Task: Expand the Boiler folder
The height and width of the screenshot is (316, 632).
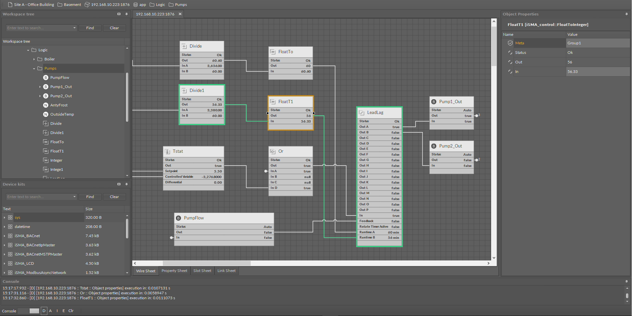Action: click(x=34, y=59)
